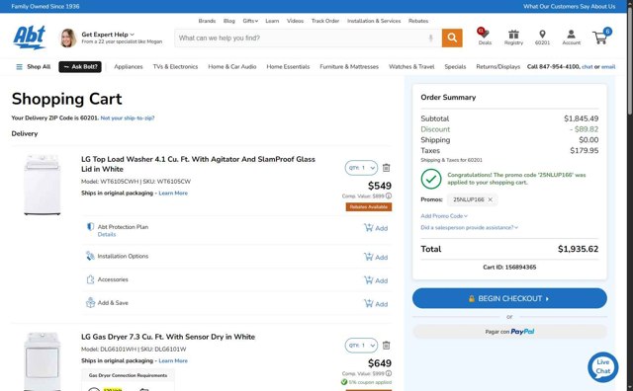Viewport: 633px width, 391px height.
Task: Add the Abt Protection Plan
Action: click(376, 228)
